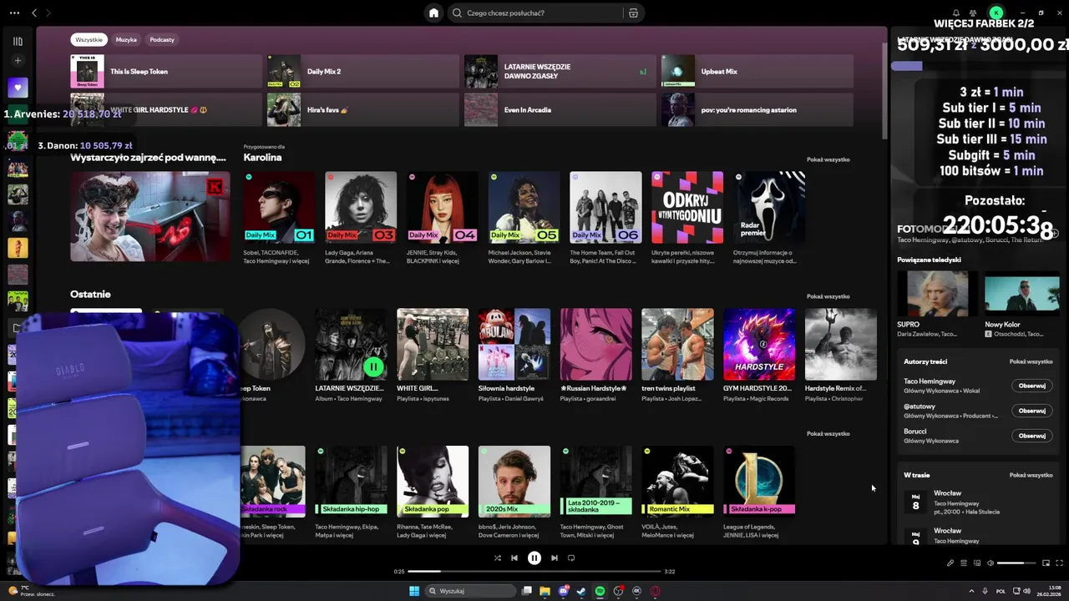The image size is (1069, 601).
Task: Open the Daily Mix 2 shortcut
Action: tap(363, 72)
